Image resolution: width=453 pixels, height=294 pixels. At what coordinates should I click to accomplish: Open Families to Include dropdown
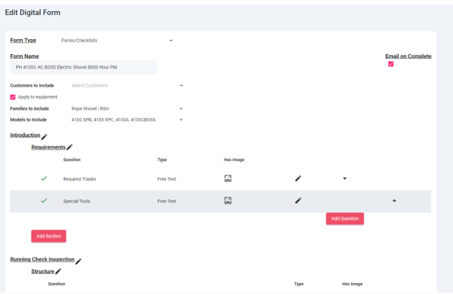(x=181, y=108)
